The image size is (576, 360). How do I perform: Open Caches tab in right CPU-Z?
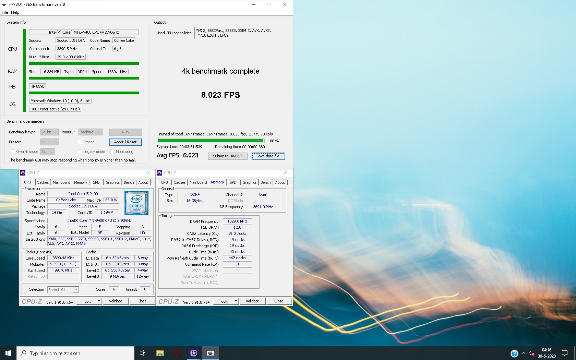180,182
